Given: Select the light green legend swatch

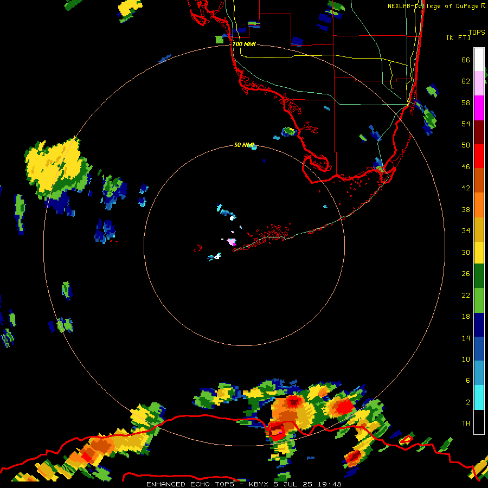Looking at the screenshot, I should 479,300.
